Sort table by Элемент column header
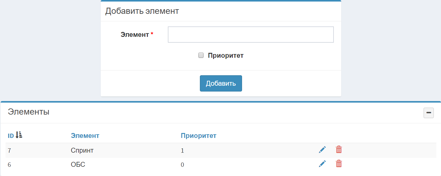Viewport: 441px width, 176px height. pos(85,136)
